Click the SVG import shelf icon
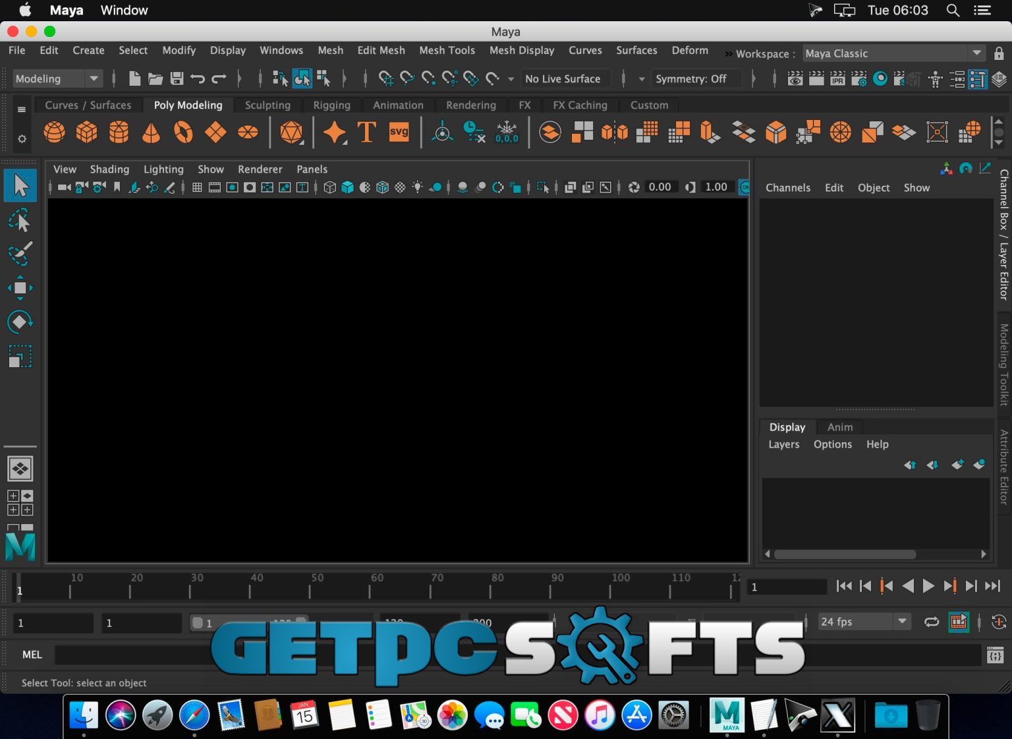Viewport: 1012px width, 739px height. point(399,132)
